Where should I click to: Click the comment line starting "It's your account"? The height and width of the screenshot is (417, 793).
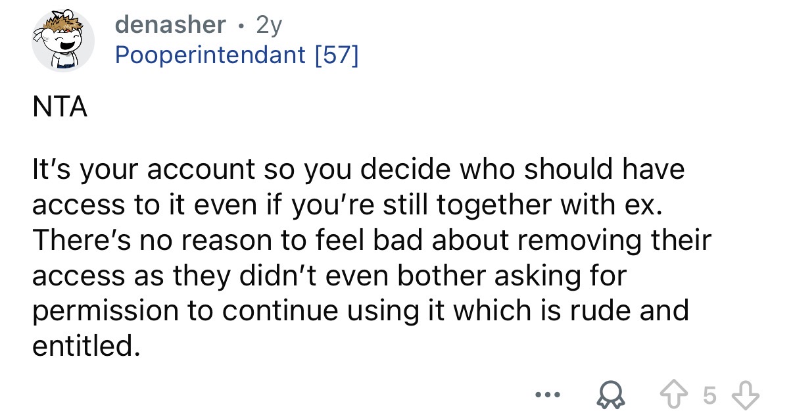[358, 169]
